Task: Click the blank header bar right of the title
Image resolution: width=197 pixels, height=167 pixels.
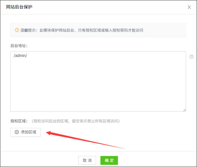Action: (110, 7)
